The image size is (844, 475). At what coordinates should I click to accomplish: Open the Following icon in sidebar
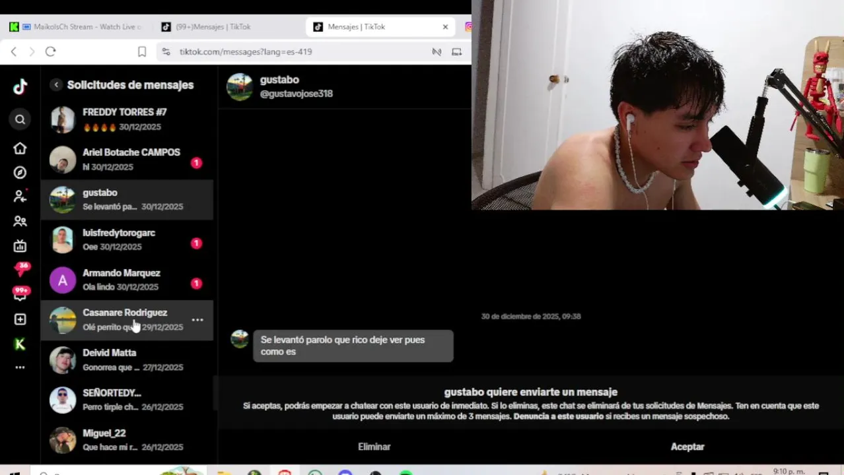(20, 197)
